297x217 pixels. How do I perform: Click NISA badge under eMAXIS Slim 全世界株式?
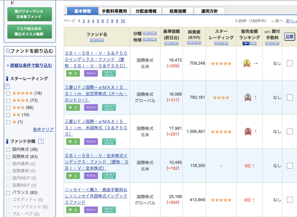(x=91, y=107)
